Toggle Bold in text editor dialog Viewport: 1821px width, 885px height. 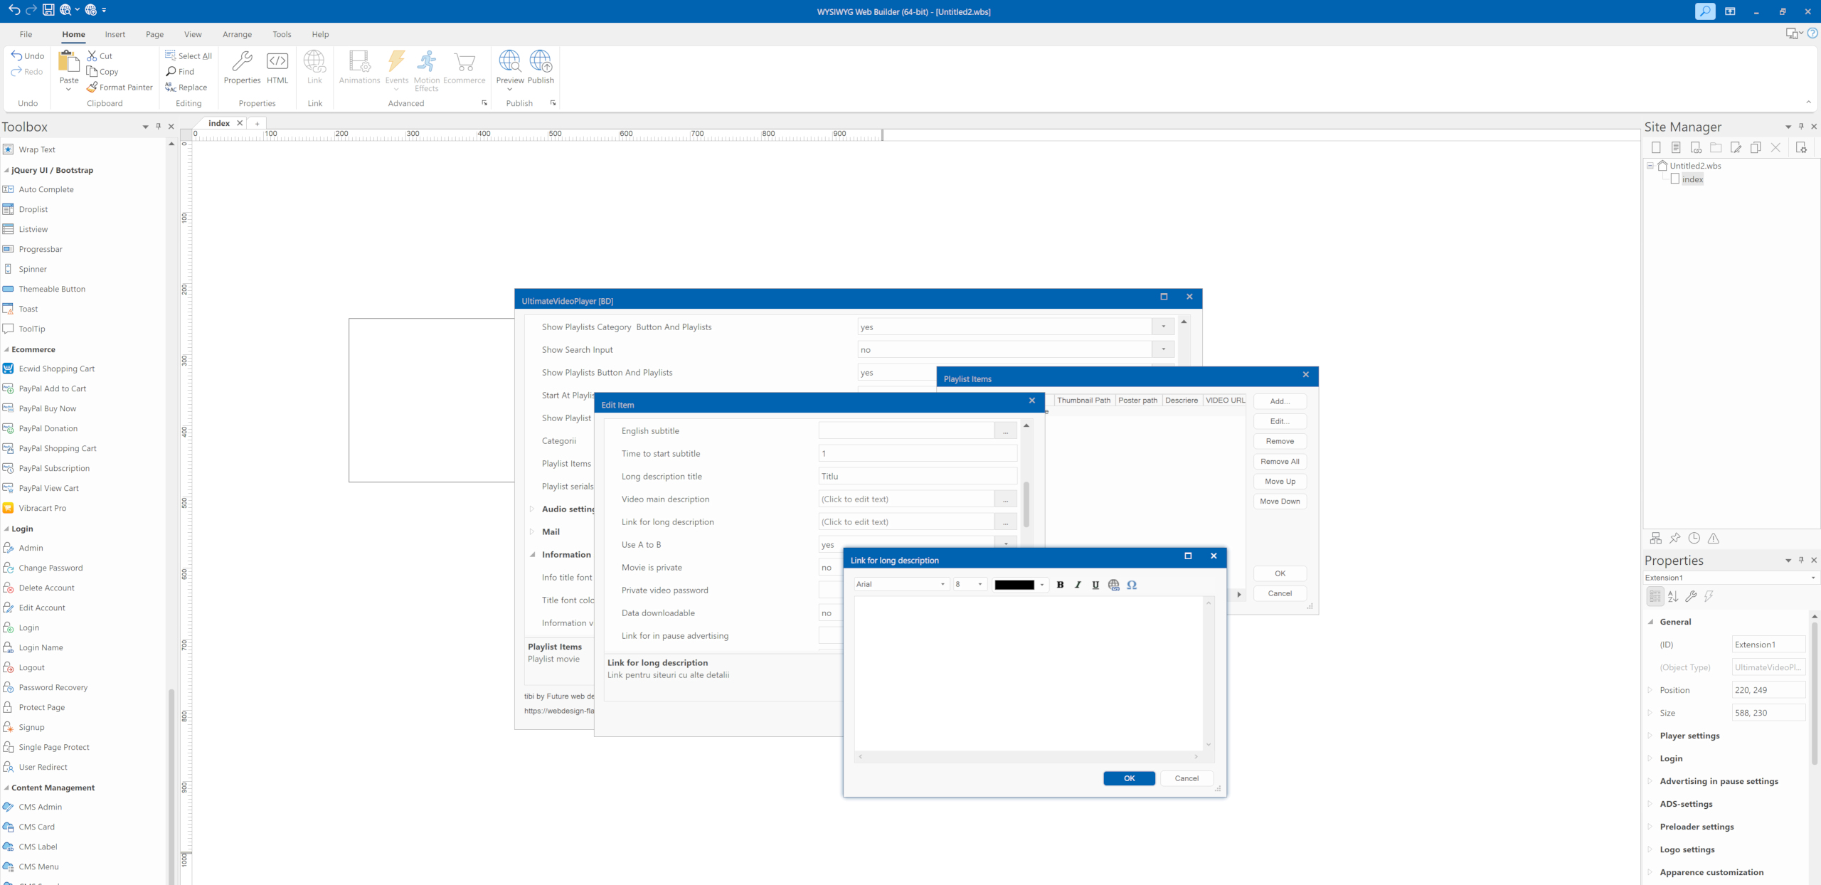click(1060, 585)
